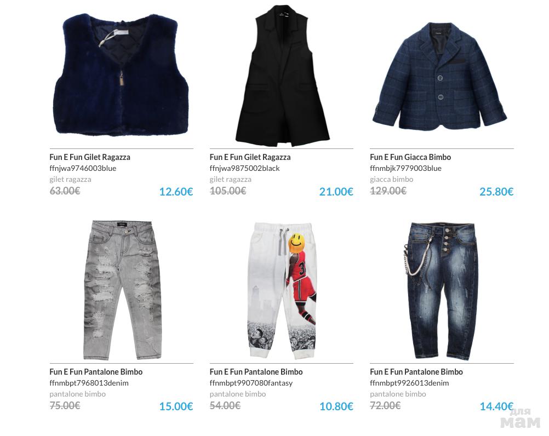Click the 21.00€ sale price
The height and width of the screenshot is (436, 549).
click(x=336, y=191)
